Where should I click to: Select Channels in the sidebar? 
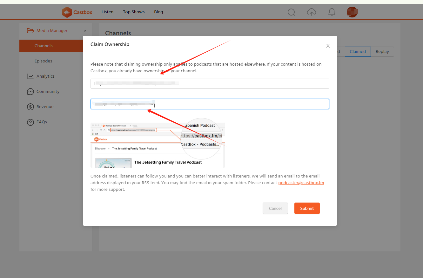51,46
